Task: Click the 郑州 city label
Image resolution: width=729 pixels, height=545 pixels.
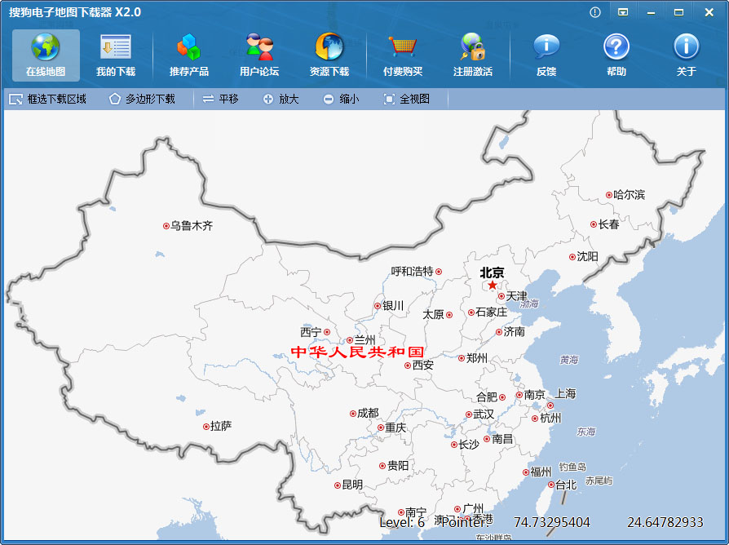Action: 477,358
